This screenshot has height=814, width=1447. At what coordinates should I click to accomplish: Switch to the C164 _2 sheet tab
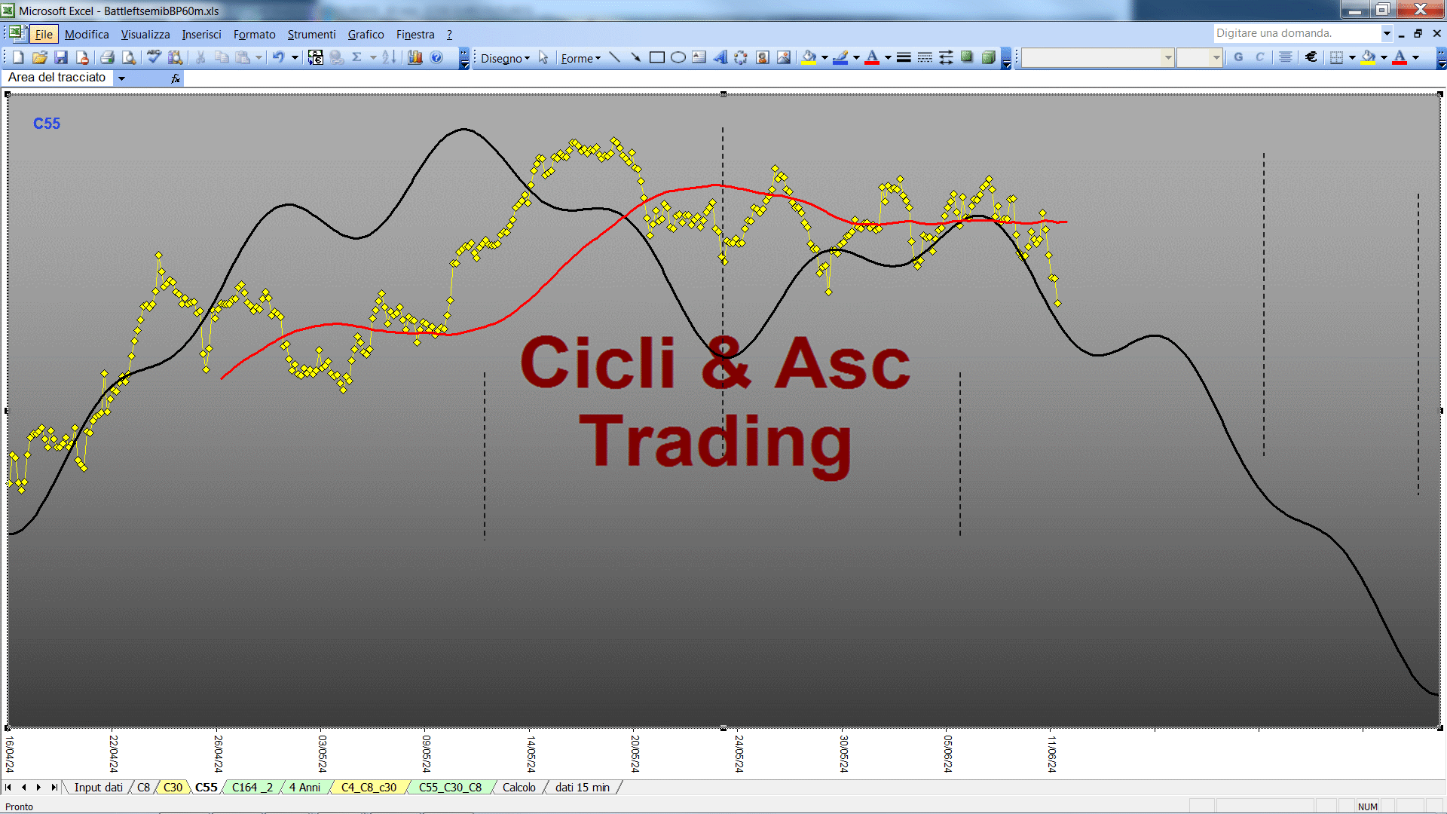pos(252,788)
